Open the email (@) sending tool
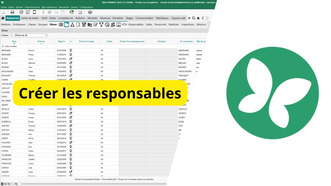Image resolution: width=331 pixels, height=186 pixels. pyautogui.click(x=21, y=12)
